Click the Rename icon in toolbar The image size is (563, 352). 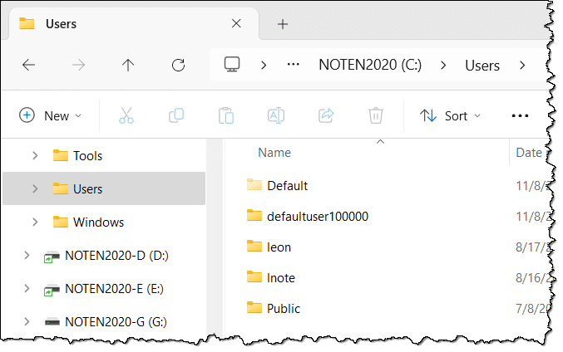(276, 115)
